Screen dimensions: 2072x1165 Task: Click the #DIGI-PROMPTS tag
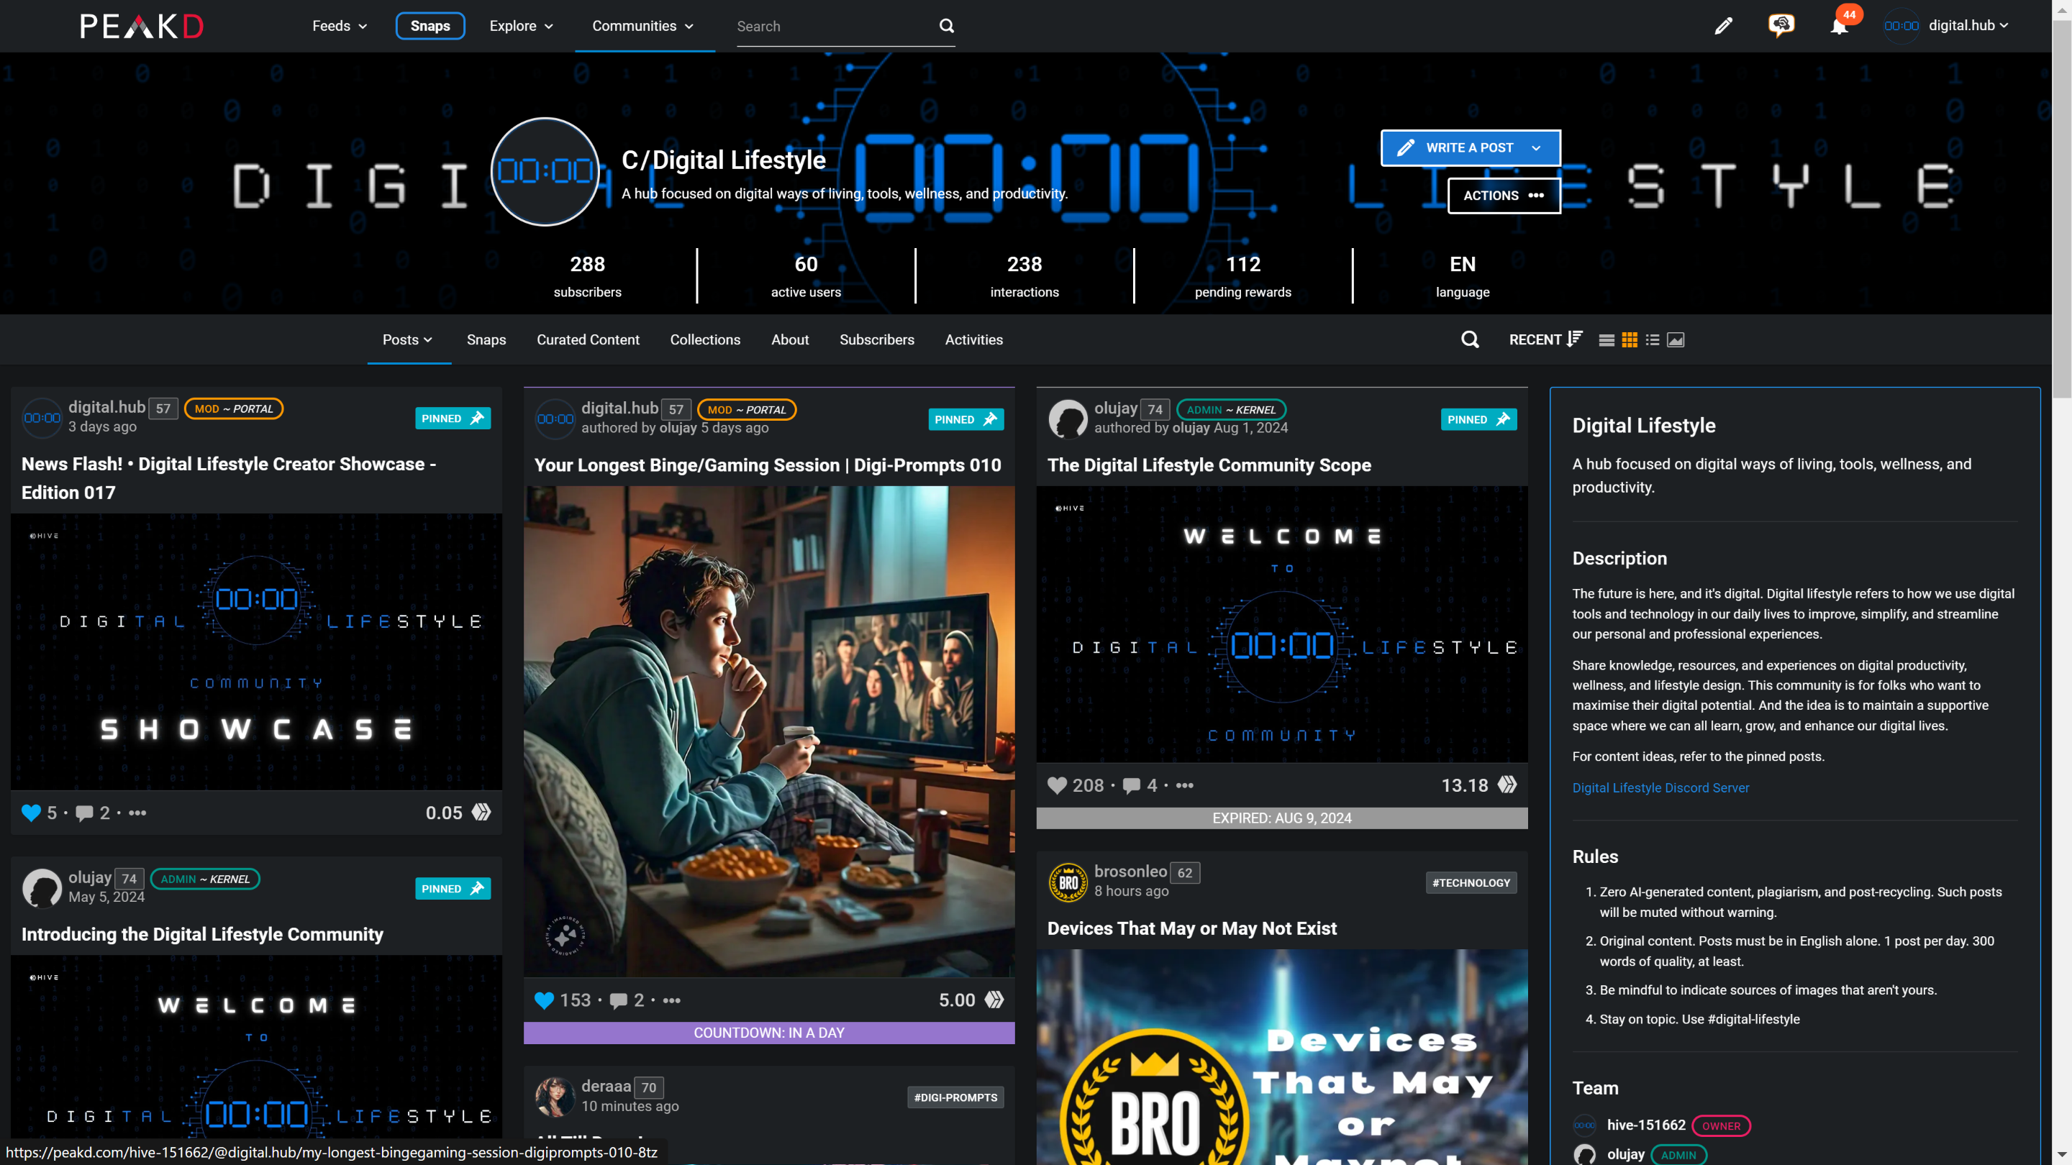(x=955, y=1097)
